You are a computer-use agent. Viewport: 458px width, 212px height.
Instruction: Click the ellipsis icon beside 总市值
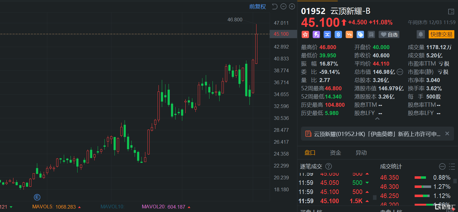coord(400,72)
